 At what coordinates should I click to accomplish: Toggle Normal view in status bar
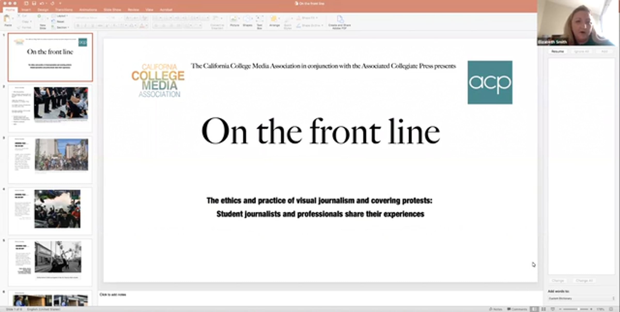click(x=534, y=309)
